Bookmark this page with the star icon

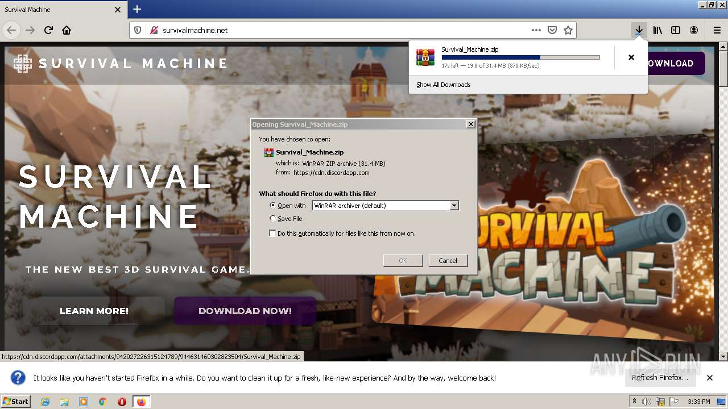coord(568,30)
